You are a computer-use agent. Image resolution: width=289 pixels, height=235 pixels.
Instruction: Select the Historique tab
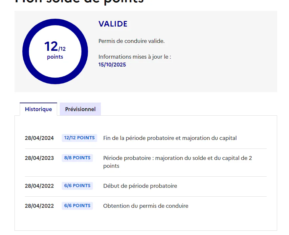click(x=38, y=109)
